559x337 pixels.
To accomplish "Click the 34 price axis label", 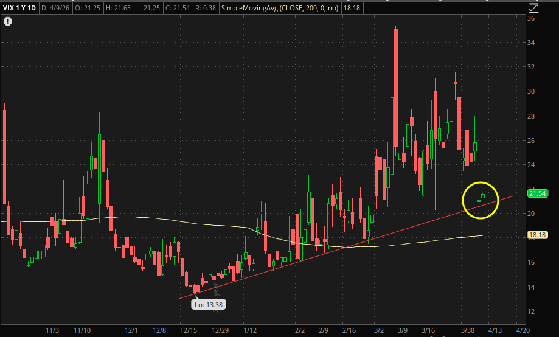I will [x=531, y=43].
